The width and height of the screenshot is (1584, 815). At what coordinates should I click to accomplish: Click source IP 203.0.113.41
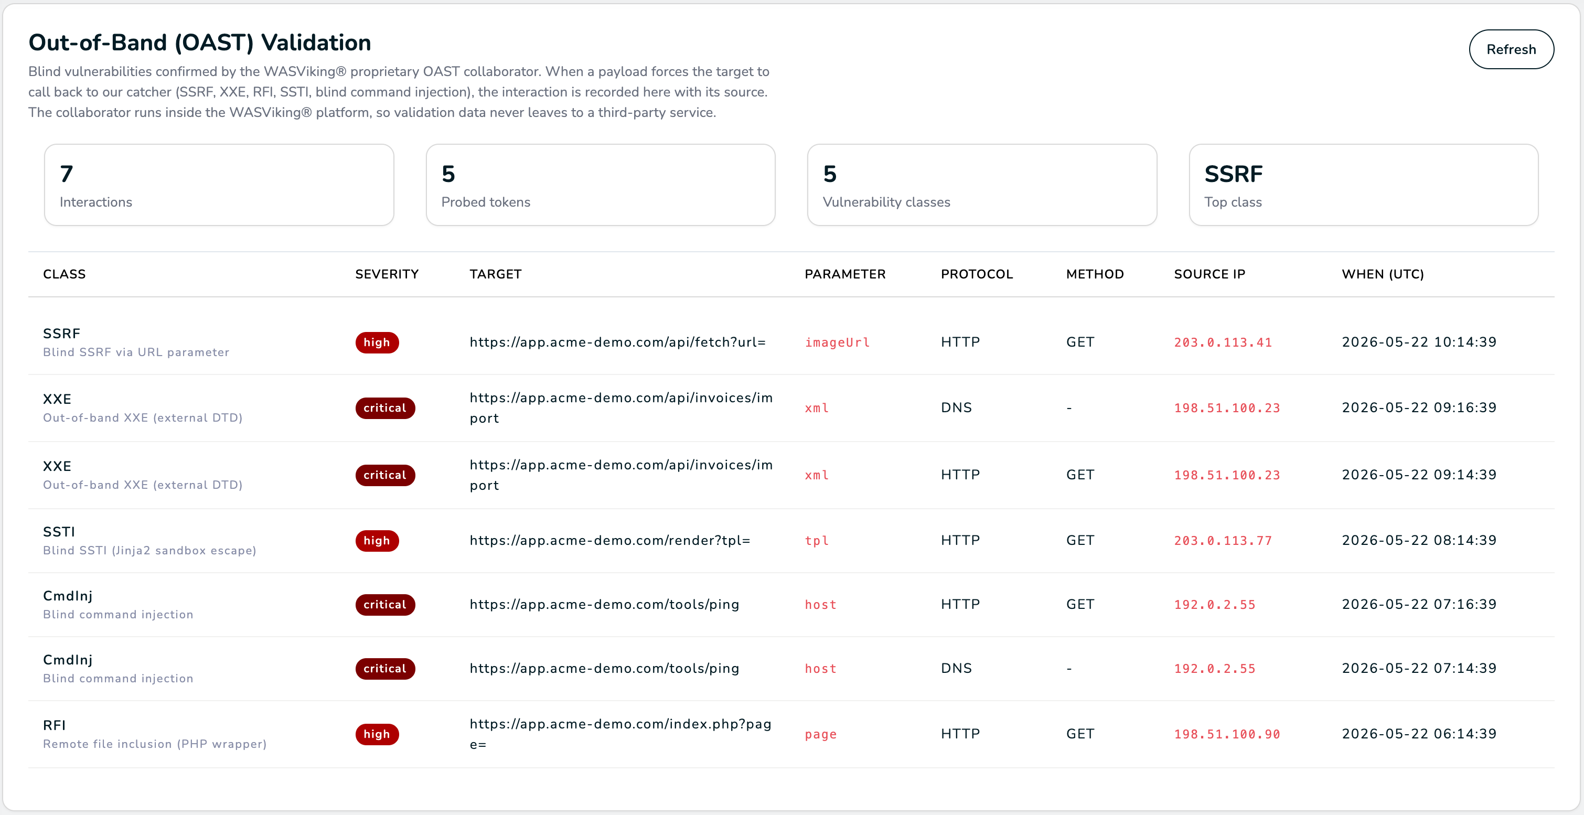point(1223,342)
